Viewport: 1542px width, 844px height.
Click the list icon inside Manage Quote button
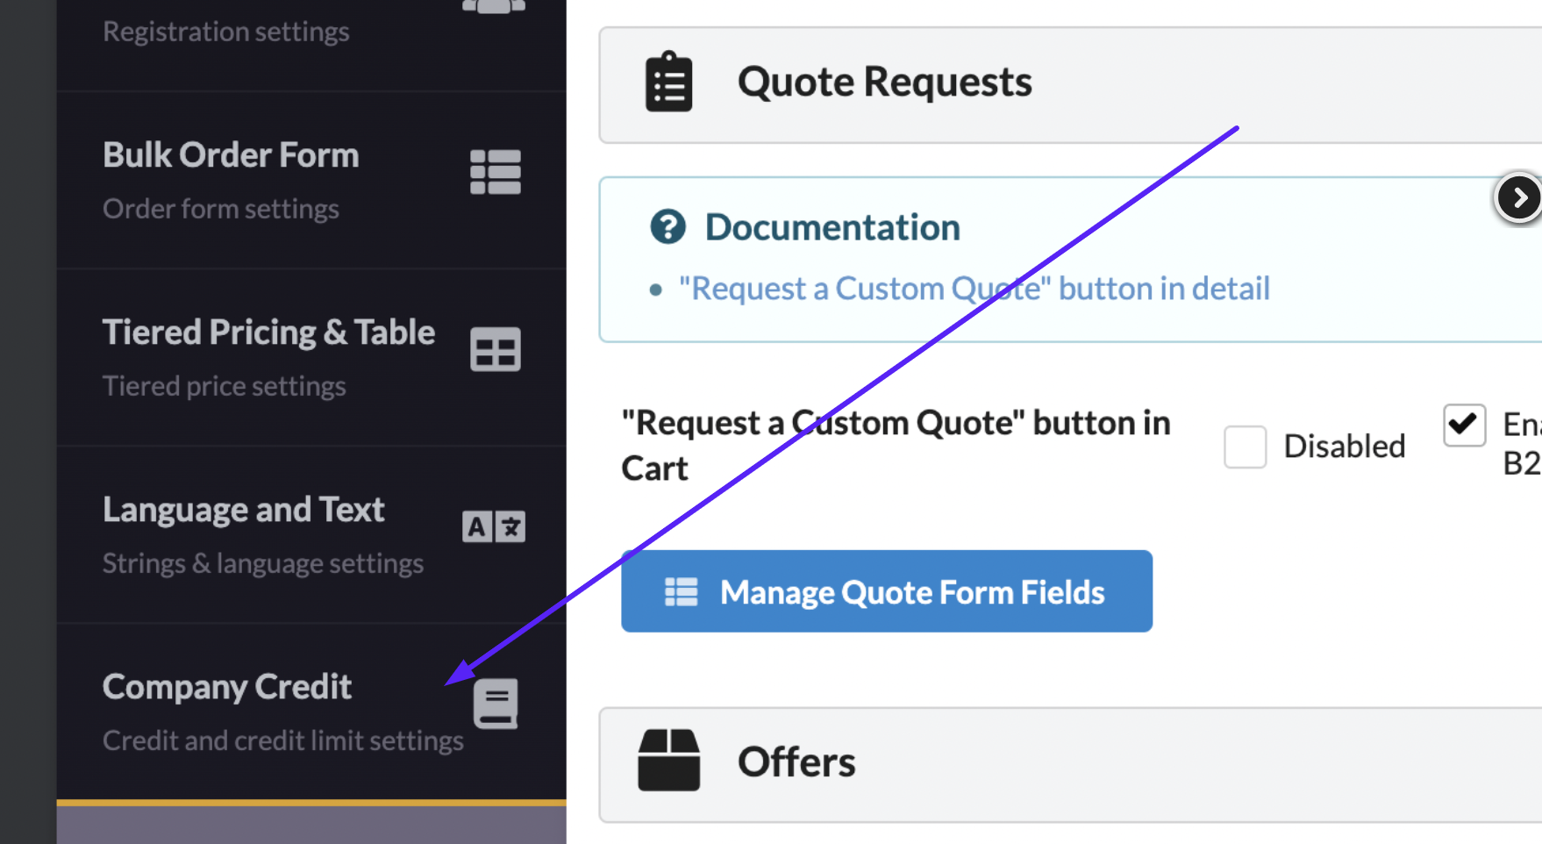[x=681, y=592]
